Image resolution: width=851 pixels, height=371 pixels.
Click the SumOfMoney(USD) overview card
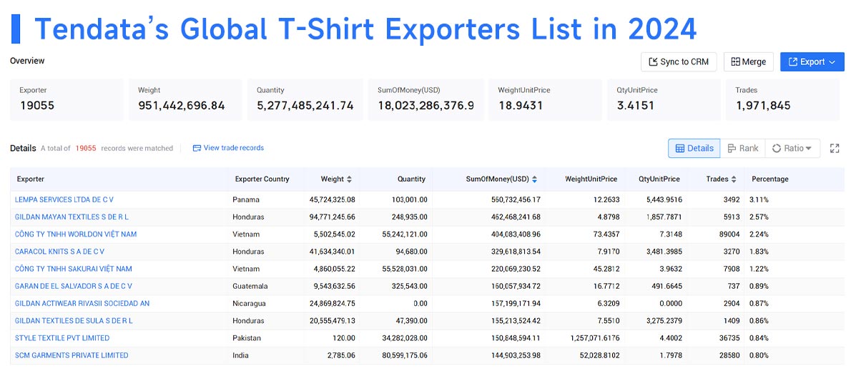tap(425, 100)
